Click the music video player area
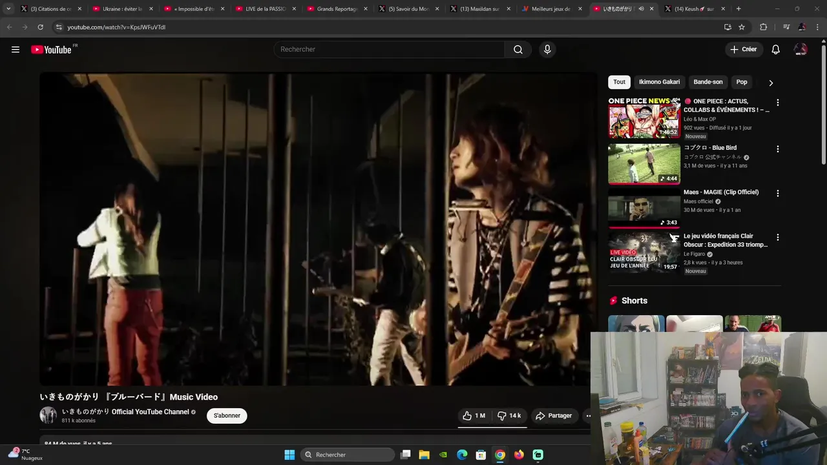This screenshot has height=465, width=827. 318,229
